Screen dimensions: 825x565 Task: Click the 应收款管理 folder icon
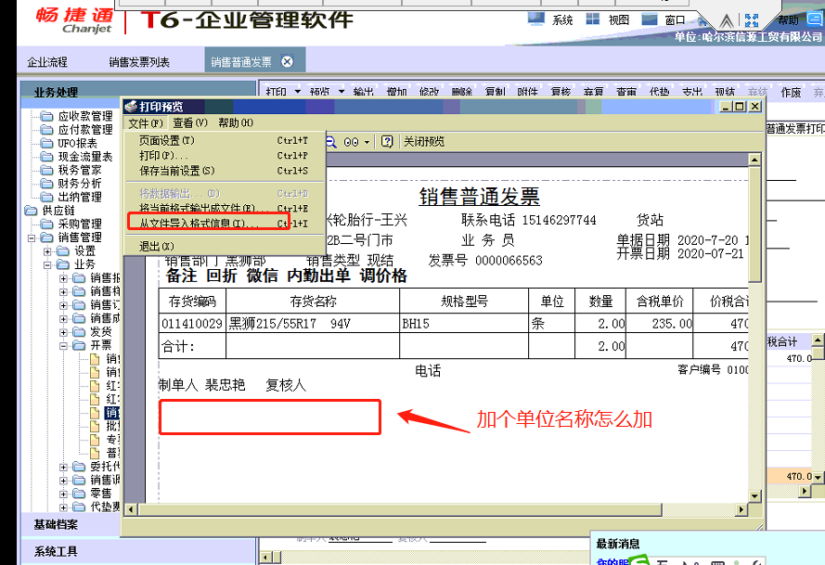(46, 116)
